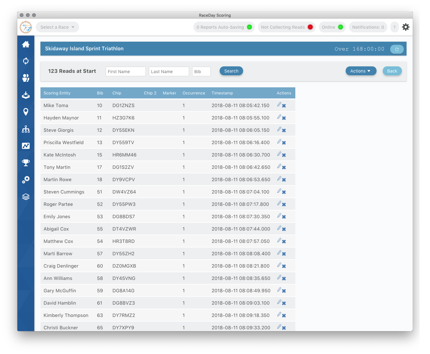Edit Matthew Cox's read

click(279, 240)
